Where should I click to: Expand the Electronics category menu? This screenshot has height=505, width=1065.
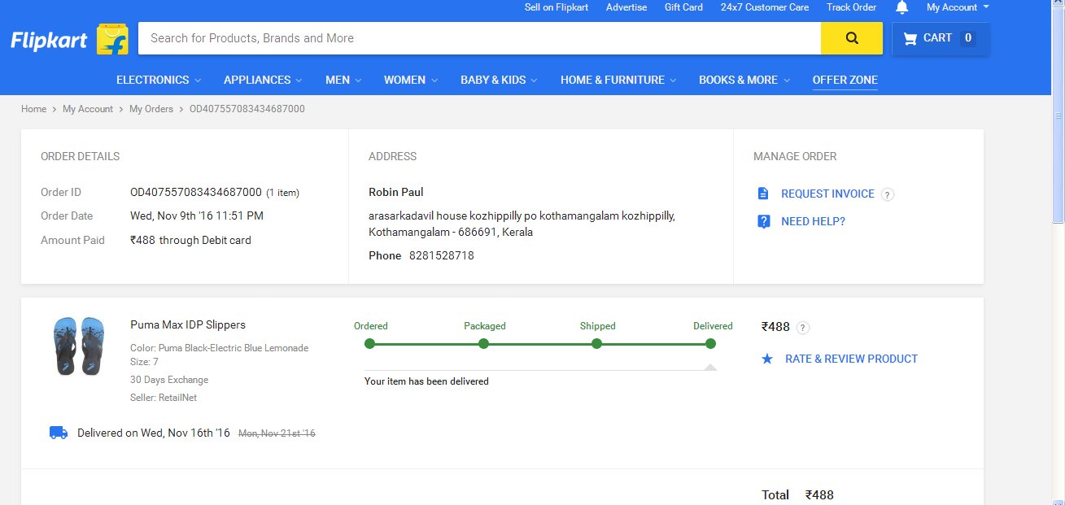coord(159,80)
